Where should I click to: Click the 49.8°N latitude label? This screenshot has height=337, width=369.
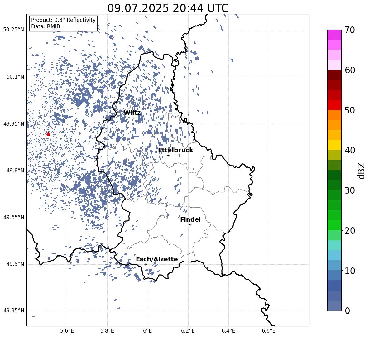15,171
